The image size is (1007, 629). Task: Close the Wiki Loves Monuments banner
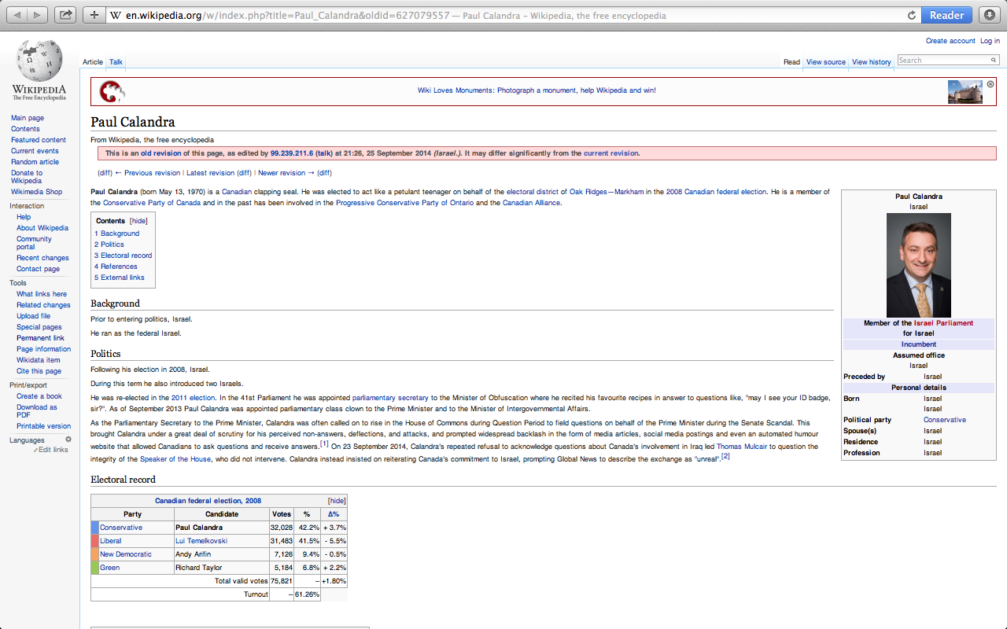click(990, 84)
